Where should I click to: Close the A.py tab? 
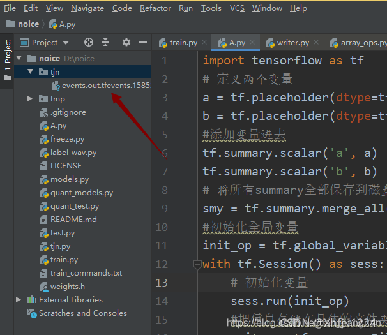coord(252,42)
